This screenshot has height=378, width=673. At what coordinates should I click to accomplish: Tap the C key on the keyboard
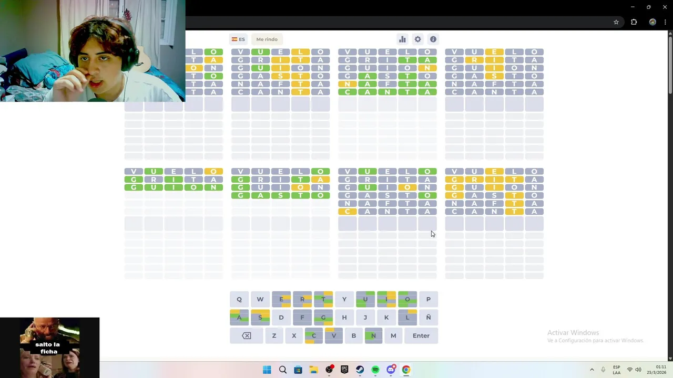314,335
